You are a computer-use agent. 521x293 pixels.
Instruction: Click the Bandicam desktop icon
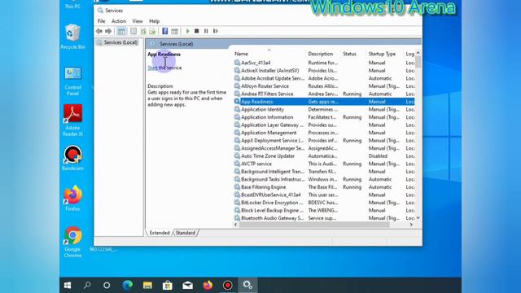click(72, 158)
